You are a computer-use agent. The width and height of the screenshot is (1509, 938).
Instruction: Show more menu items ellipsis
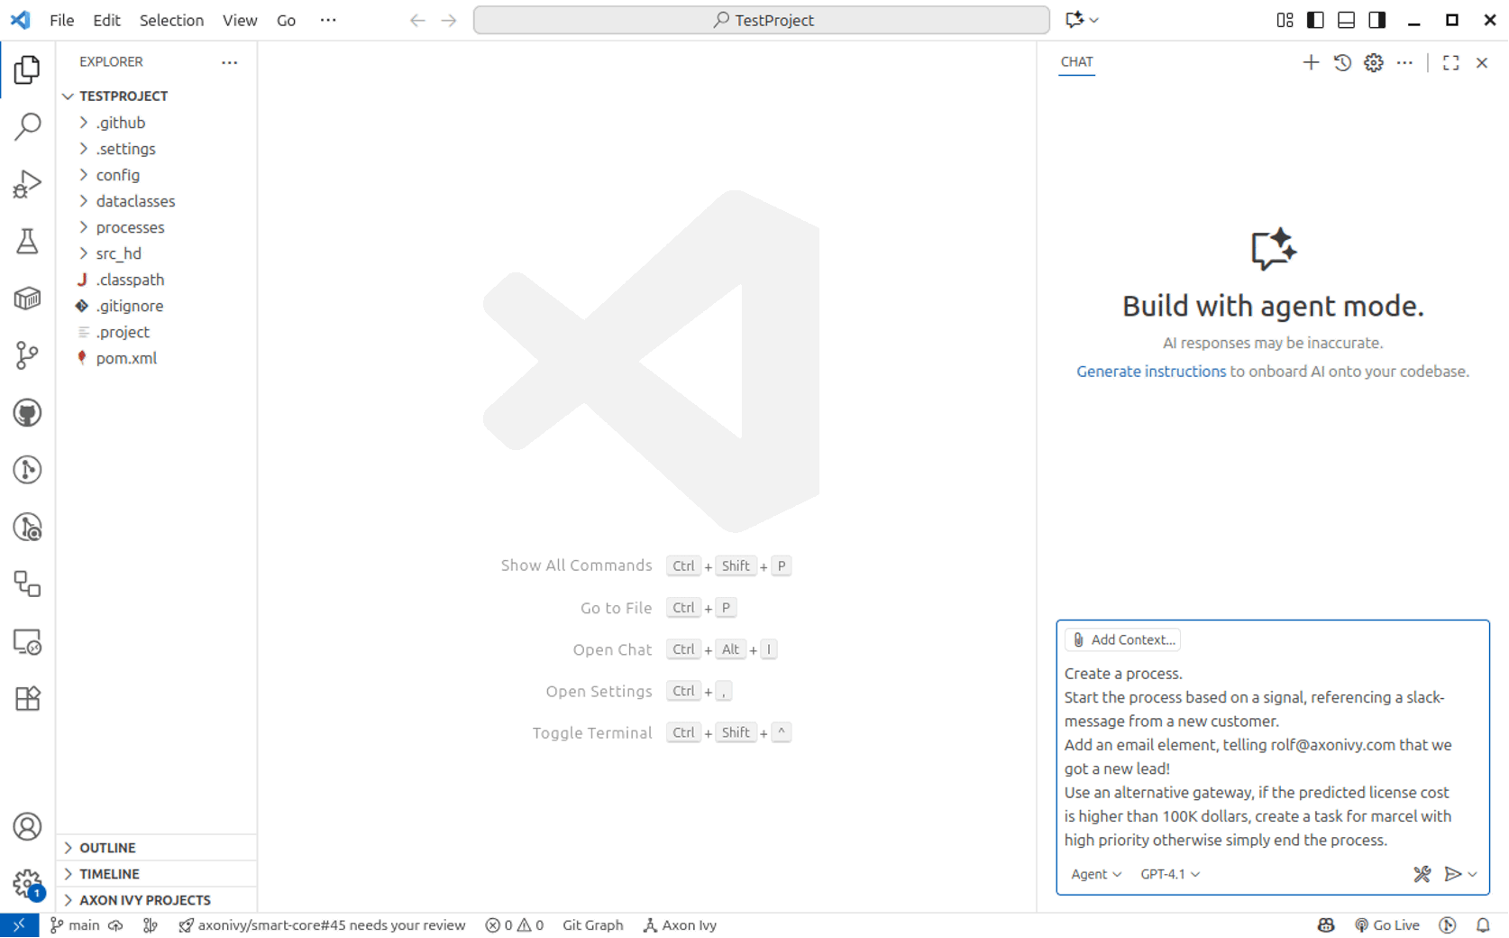328,20
